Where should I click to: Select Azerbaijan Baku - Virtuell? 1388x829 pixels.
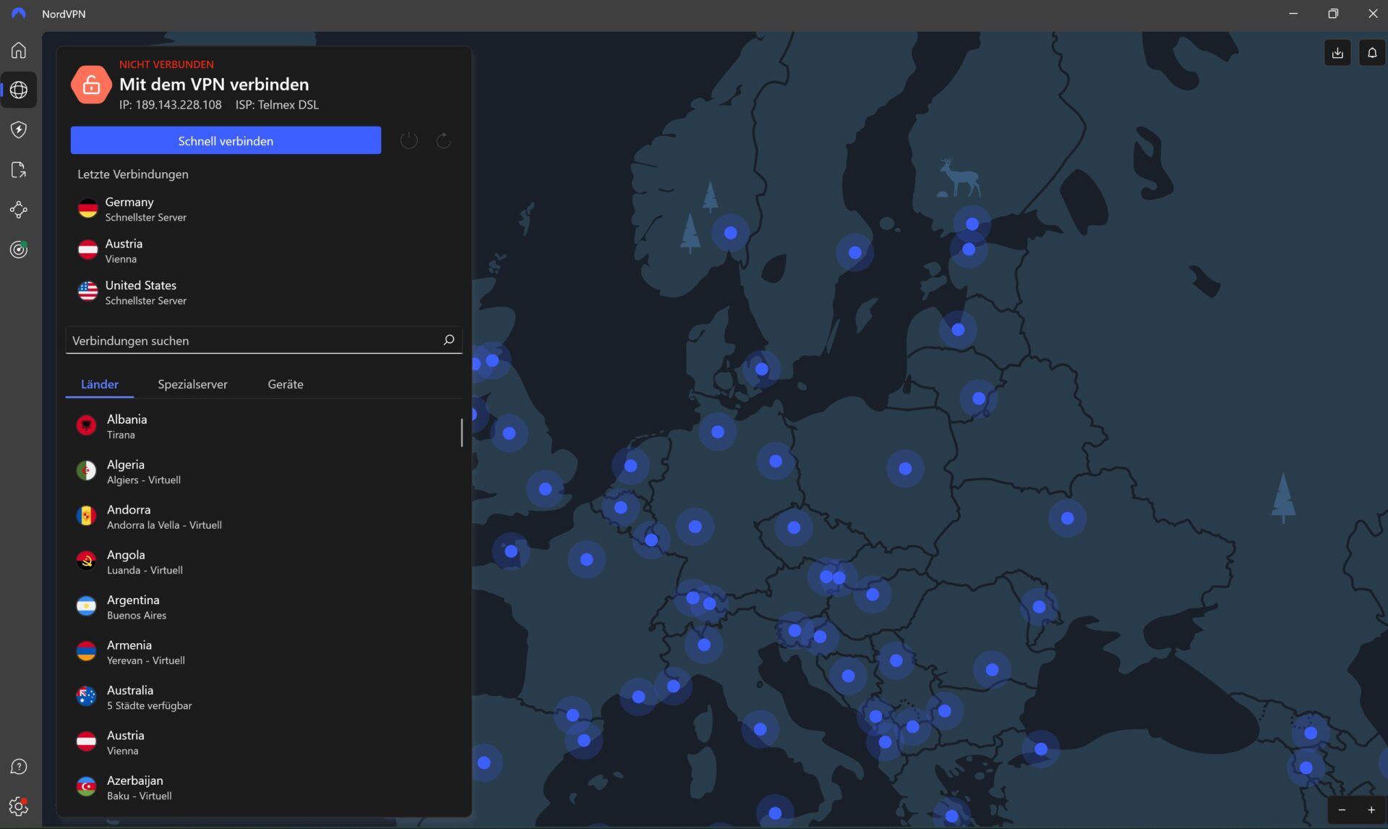tap(264, 787)
